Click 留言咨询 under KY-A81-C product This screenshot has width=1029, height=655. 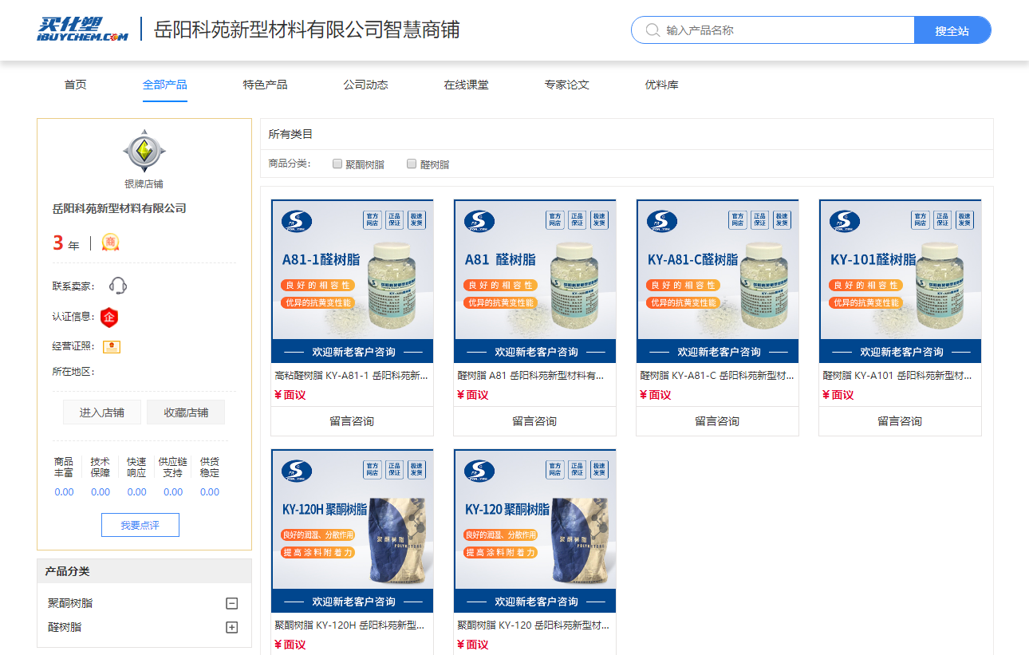717,421
